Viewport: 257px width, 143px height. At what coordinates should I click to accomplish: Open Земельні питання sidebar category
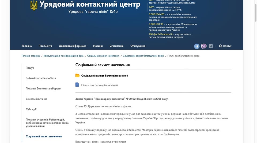[x=36, y=99]
